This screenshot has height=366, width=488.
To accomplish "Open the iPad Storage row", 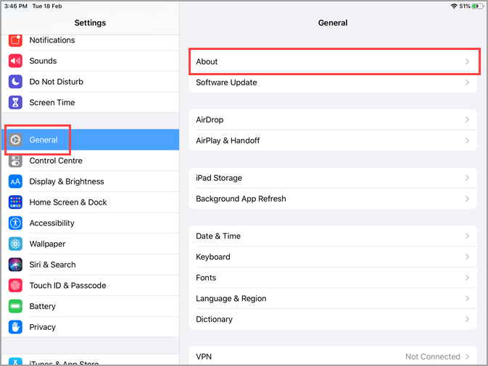I will point(333,178).
